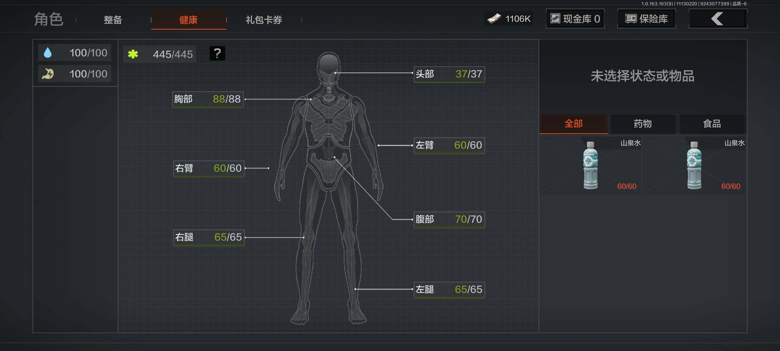Click the 胸部 chest health label
780x351 pixels.
pos(208,99)
